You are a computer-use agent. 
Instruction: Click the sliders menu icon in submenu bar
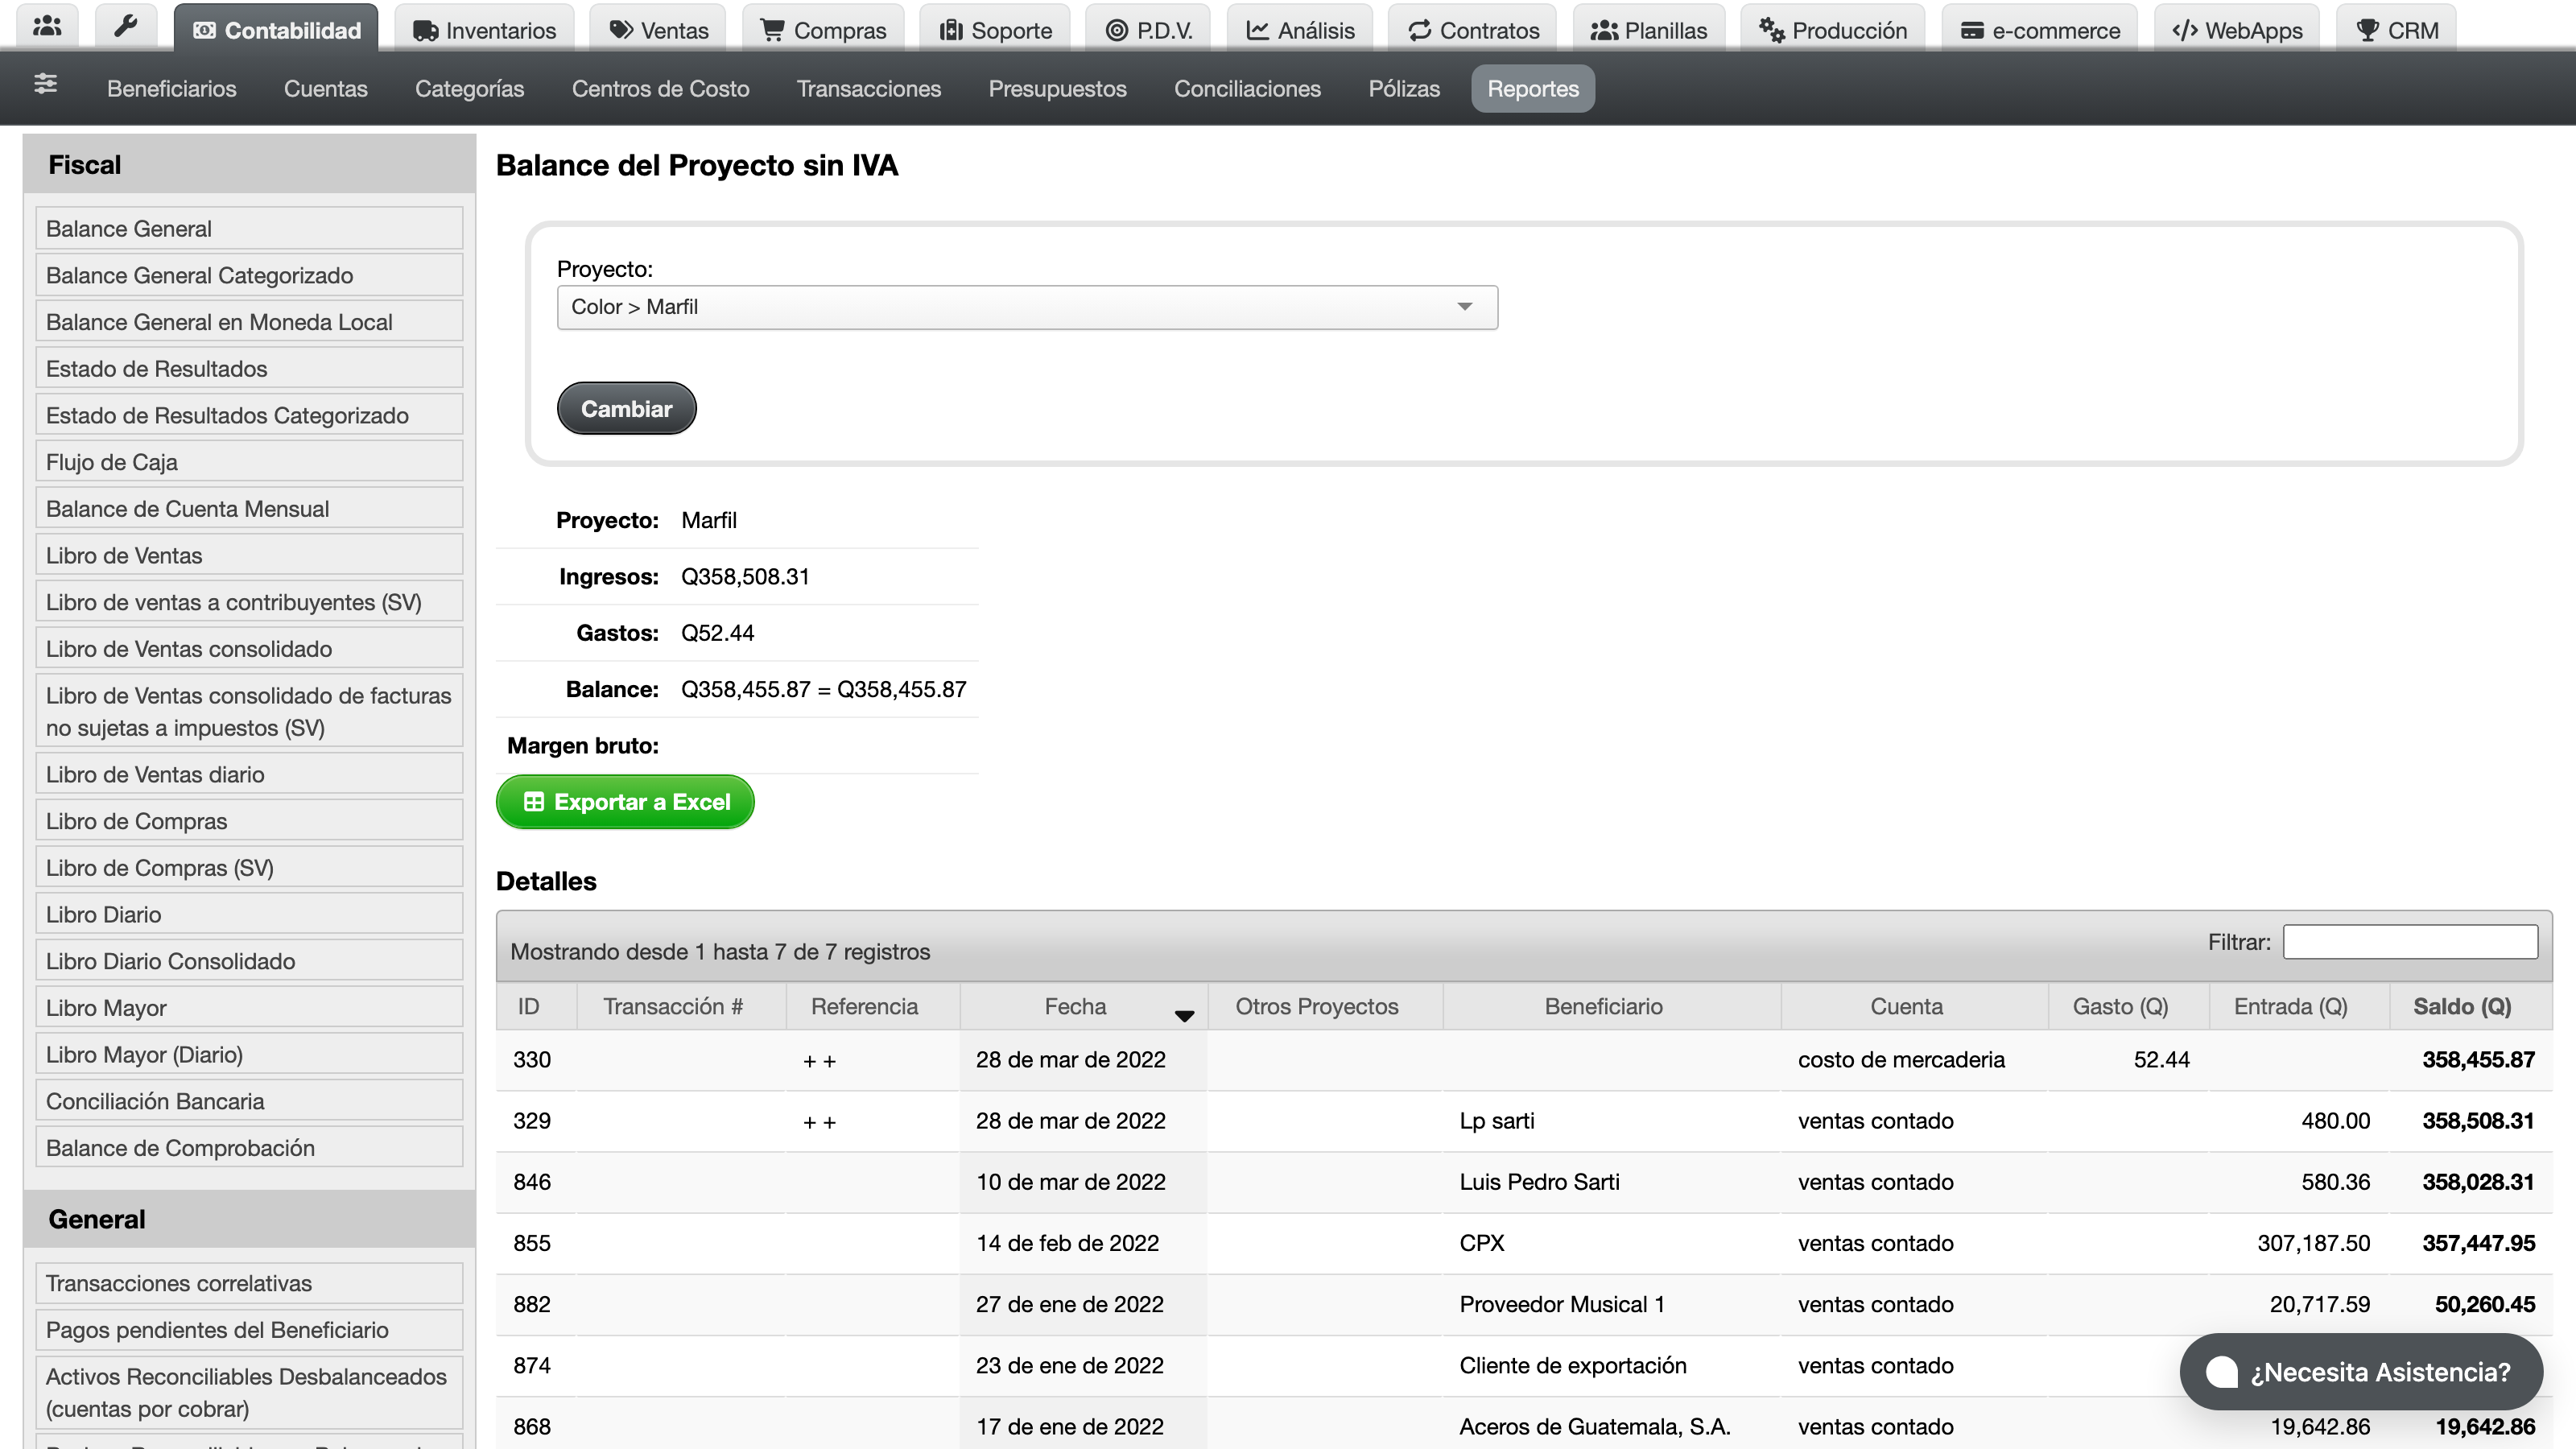tap(45, 85)
